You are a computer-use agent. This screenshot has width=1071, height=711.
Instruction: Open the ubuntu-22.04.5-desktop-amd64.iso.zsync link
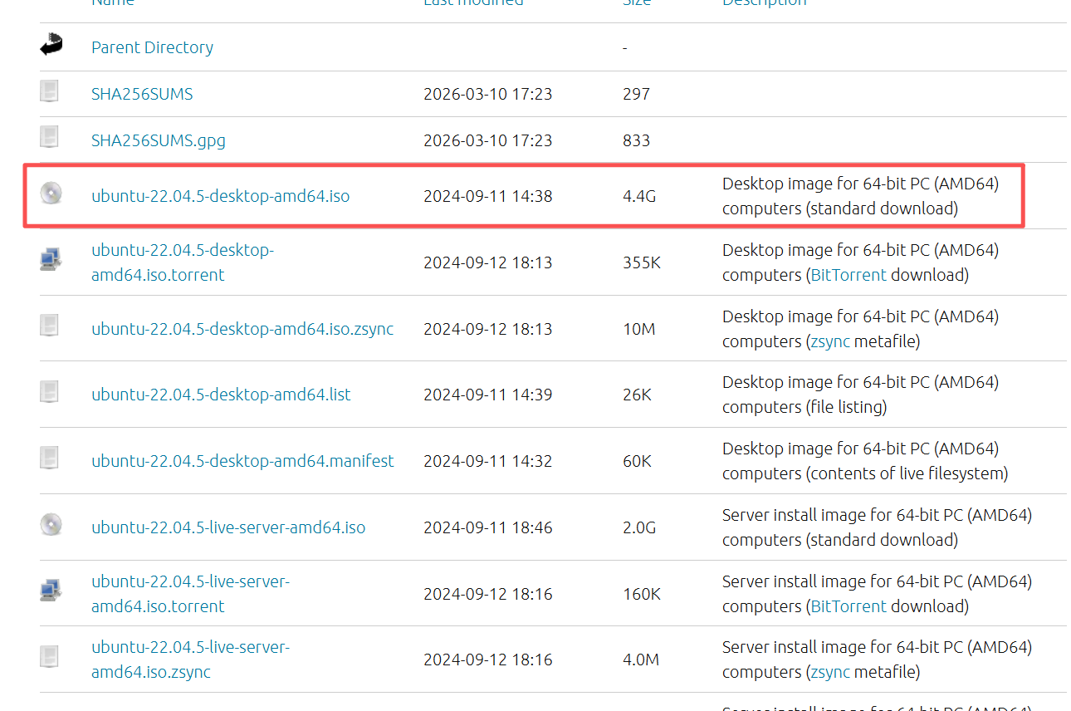tap(242, 329)
